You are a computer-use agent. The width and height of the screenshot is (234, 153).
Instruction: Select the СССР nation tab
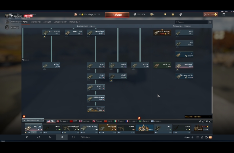73,121
